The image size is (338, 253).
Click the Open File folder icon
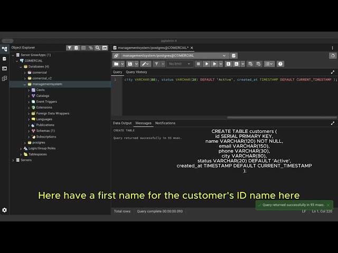point(116,64)
